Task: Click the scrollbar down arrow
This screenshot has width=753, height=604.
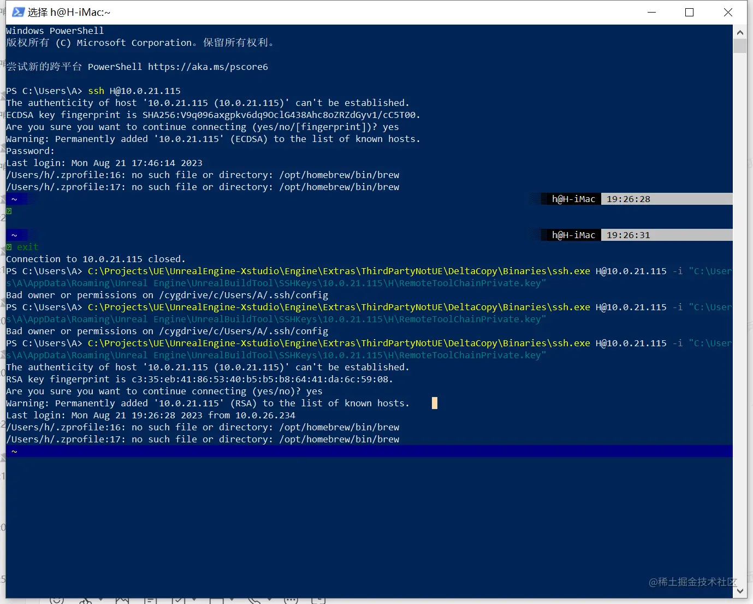Action: tap(740, 591)
